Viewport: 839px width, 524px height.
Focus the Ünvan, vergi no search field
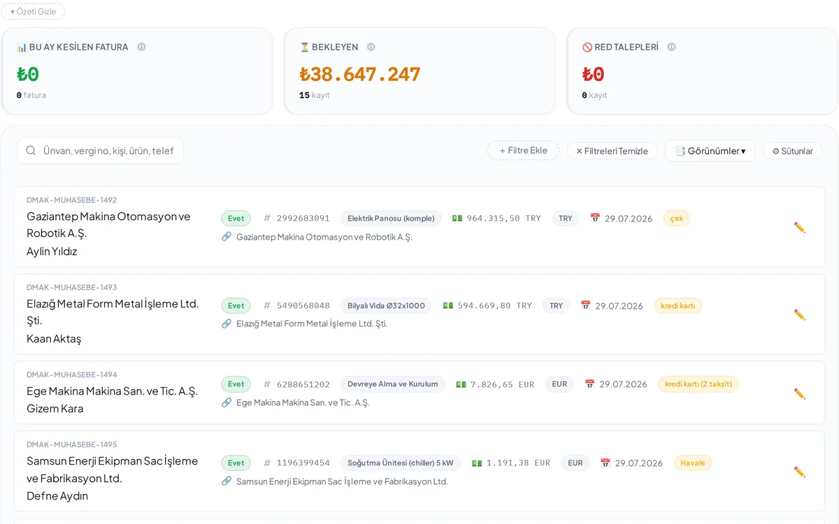coord(100,150)
